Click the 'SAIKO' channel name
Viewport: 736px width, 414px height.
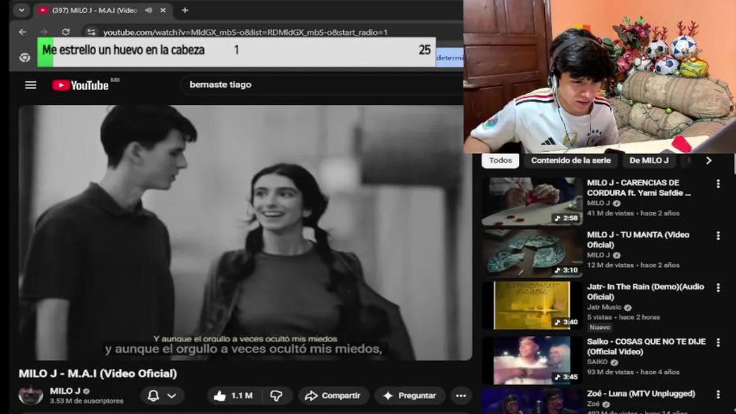(597, 362)
